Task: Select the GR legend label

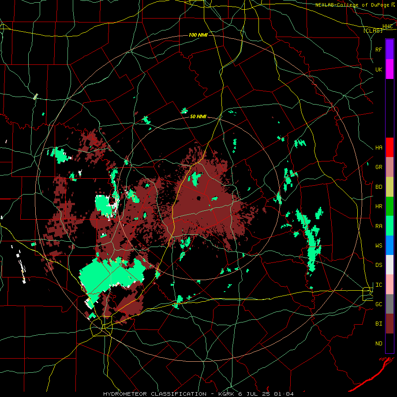Action: [378, 167]
